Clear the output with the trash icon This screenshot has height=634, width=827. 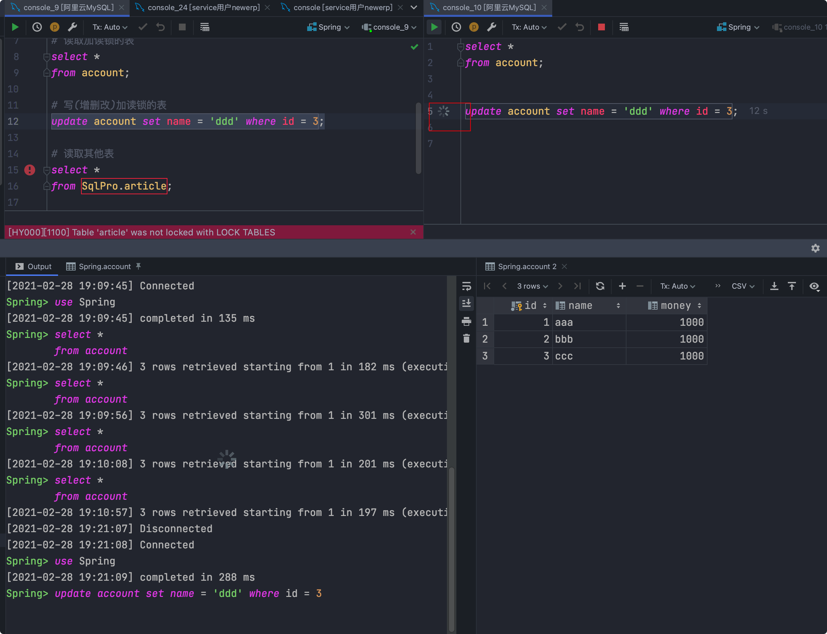coord(466,339)
